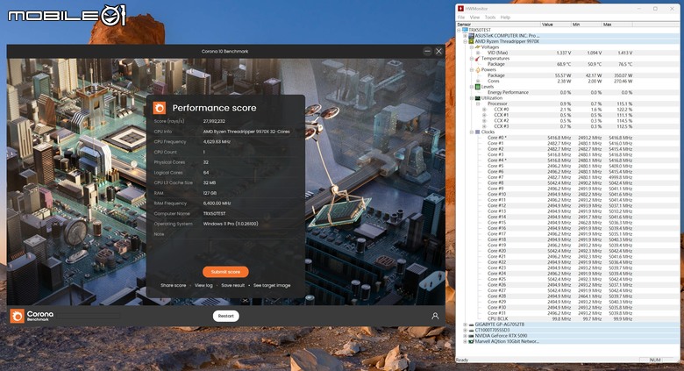Collapse the Processor utilization node

coord(478,103)
